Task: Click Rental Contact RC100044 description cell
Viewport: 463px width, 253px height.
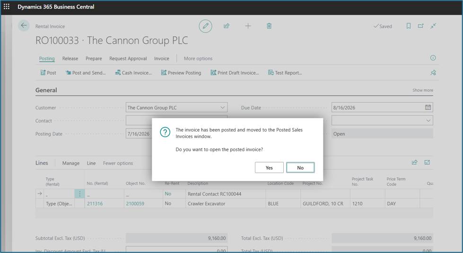Action: point(226,194)
